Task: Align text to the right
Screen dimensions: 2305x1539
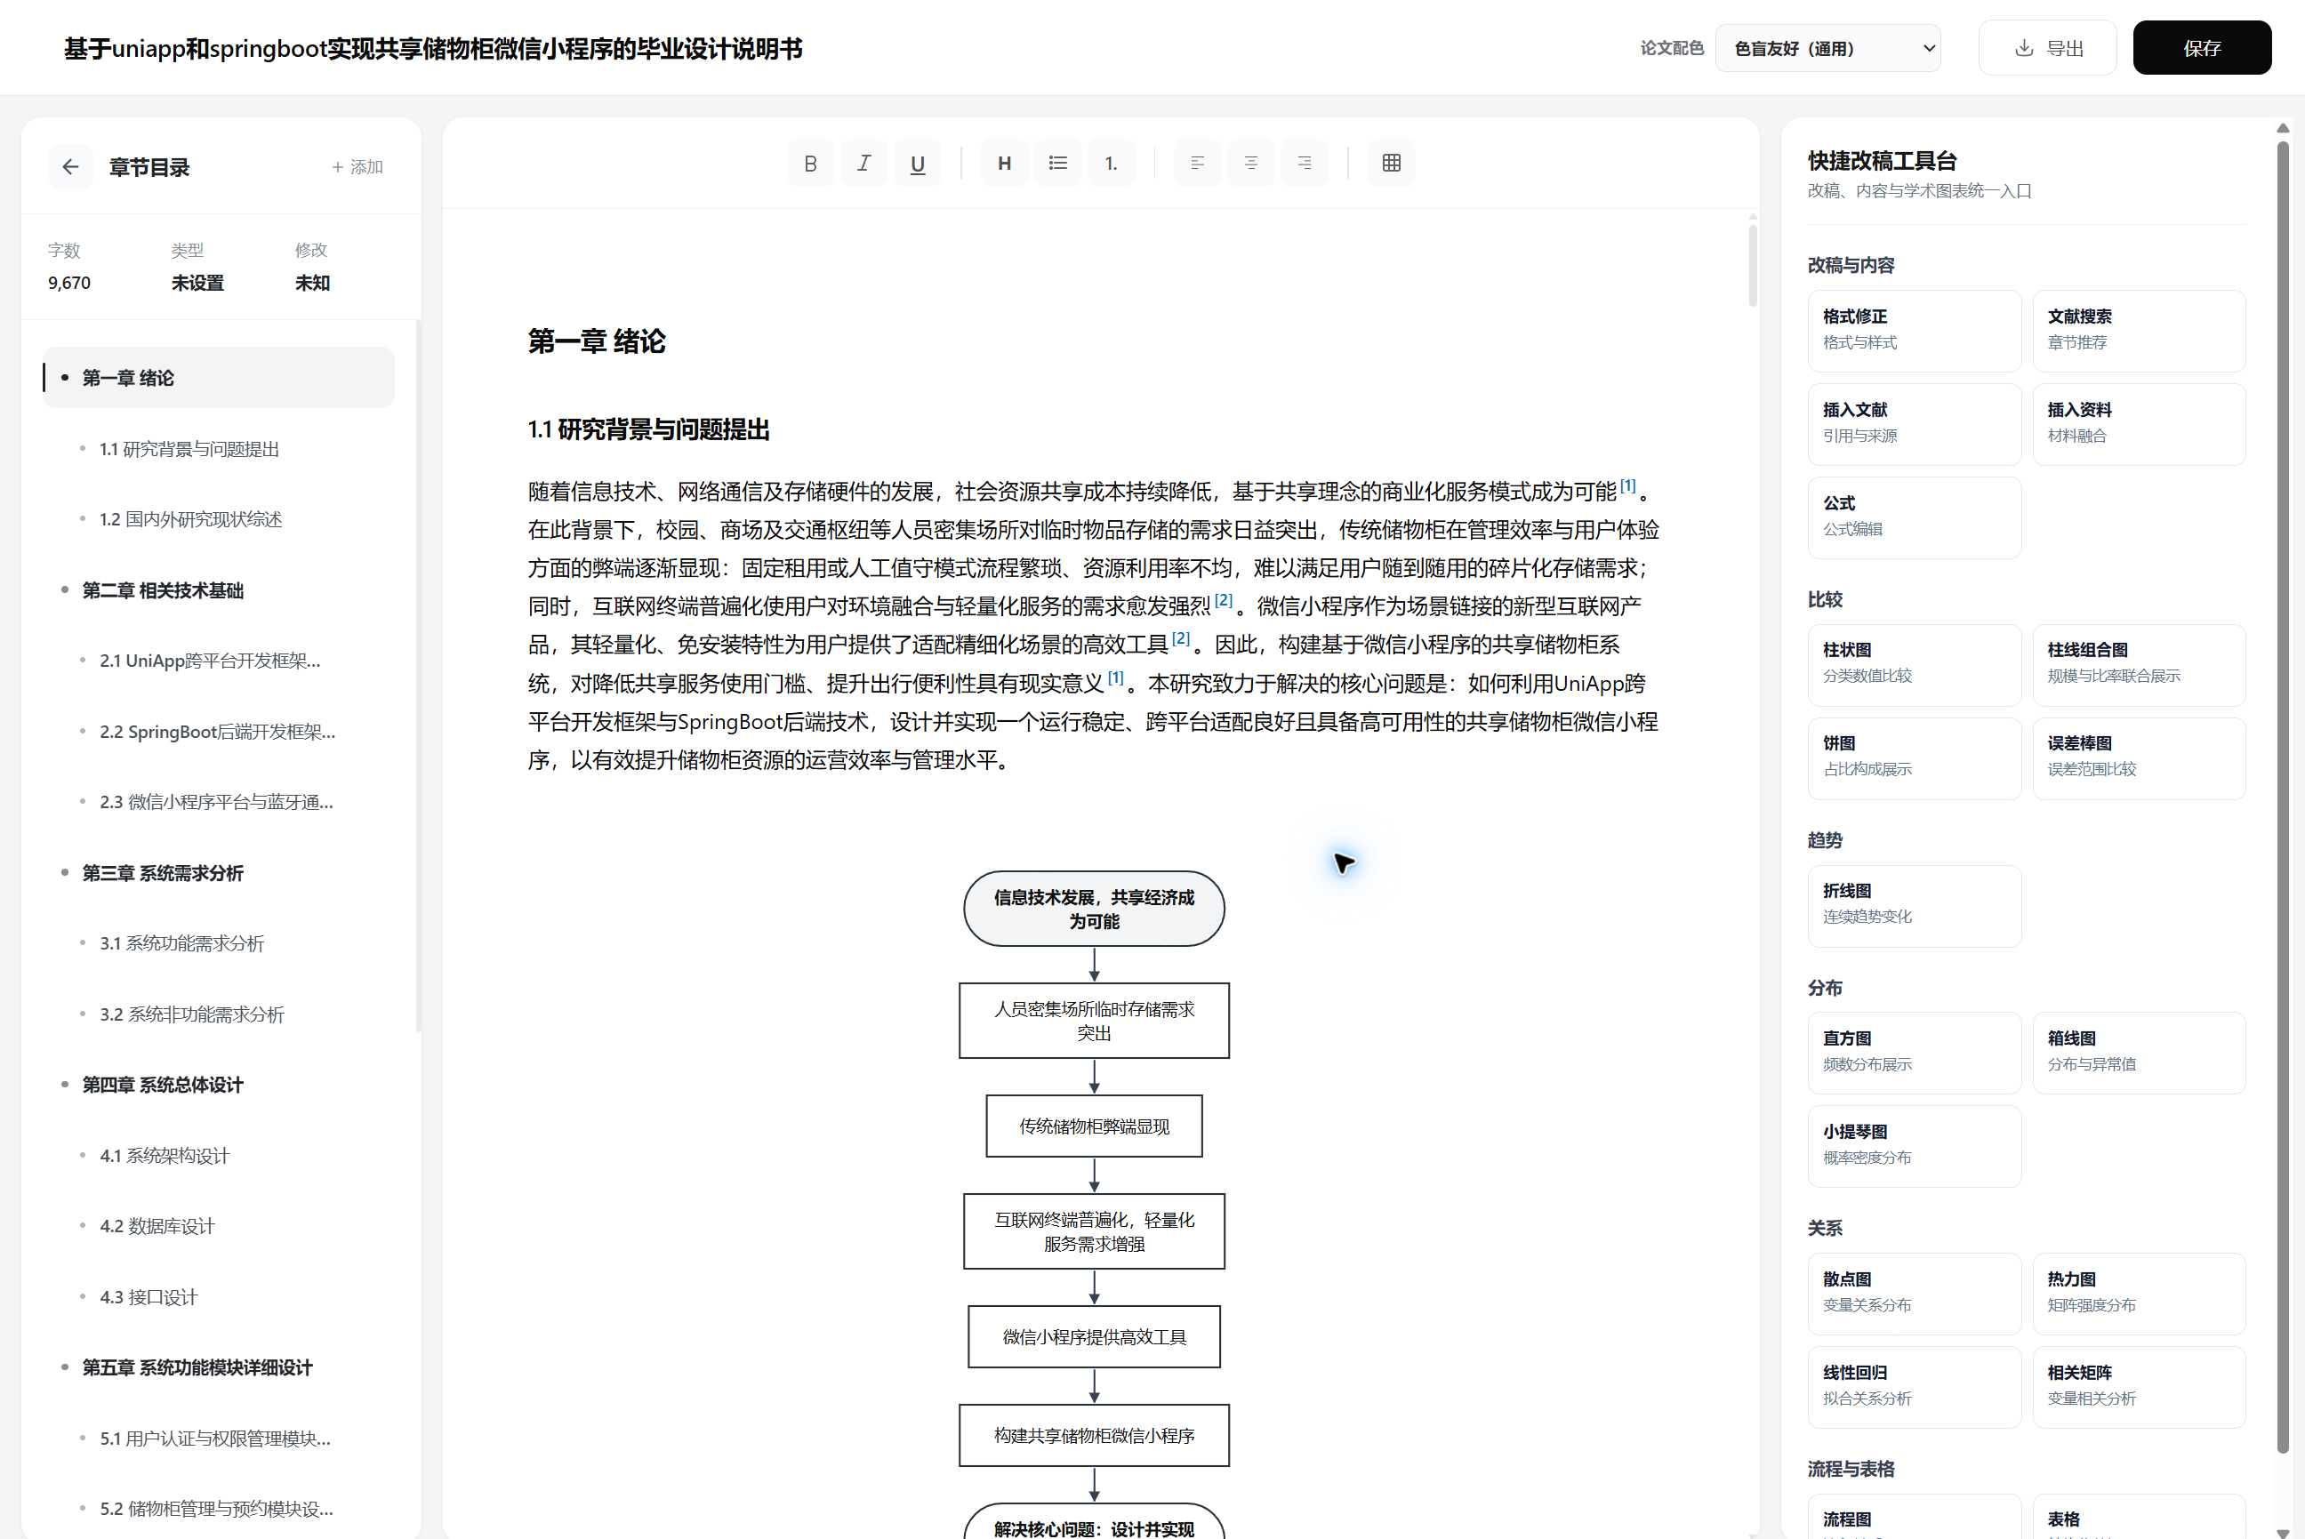Action: click(1304, 163)
